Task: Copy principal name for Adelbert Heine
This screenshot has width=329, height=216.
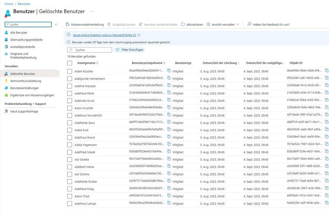Action: pyautogui.click(x=169, y=166)
